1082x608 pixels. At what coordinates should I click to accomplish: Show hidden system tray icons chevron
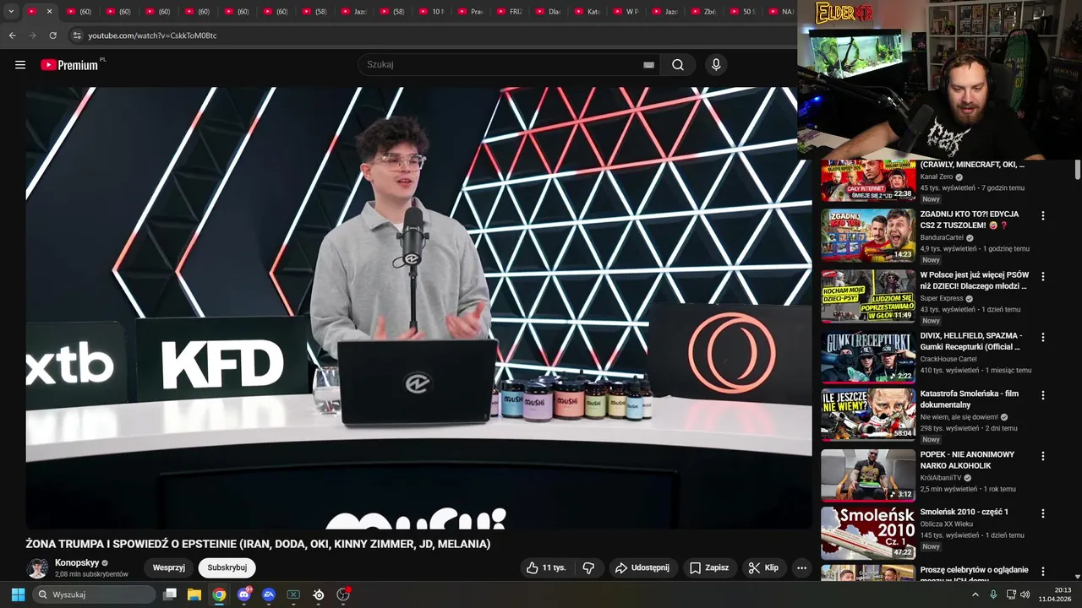point(975,594)
